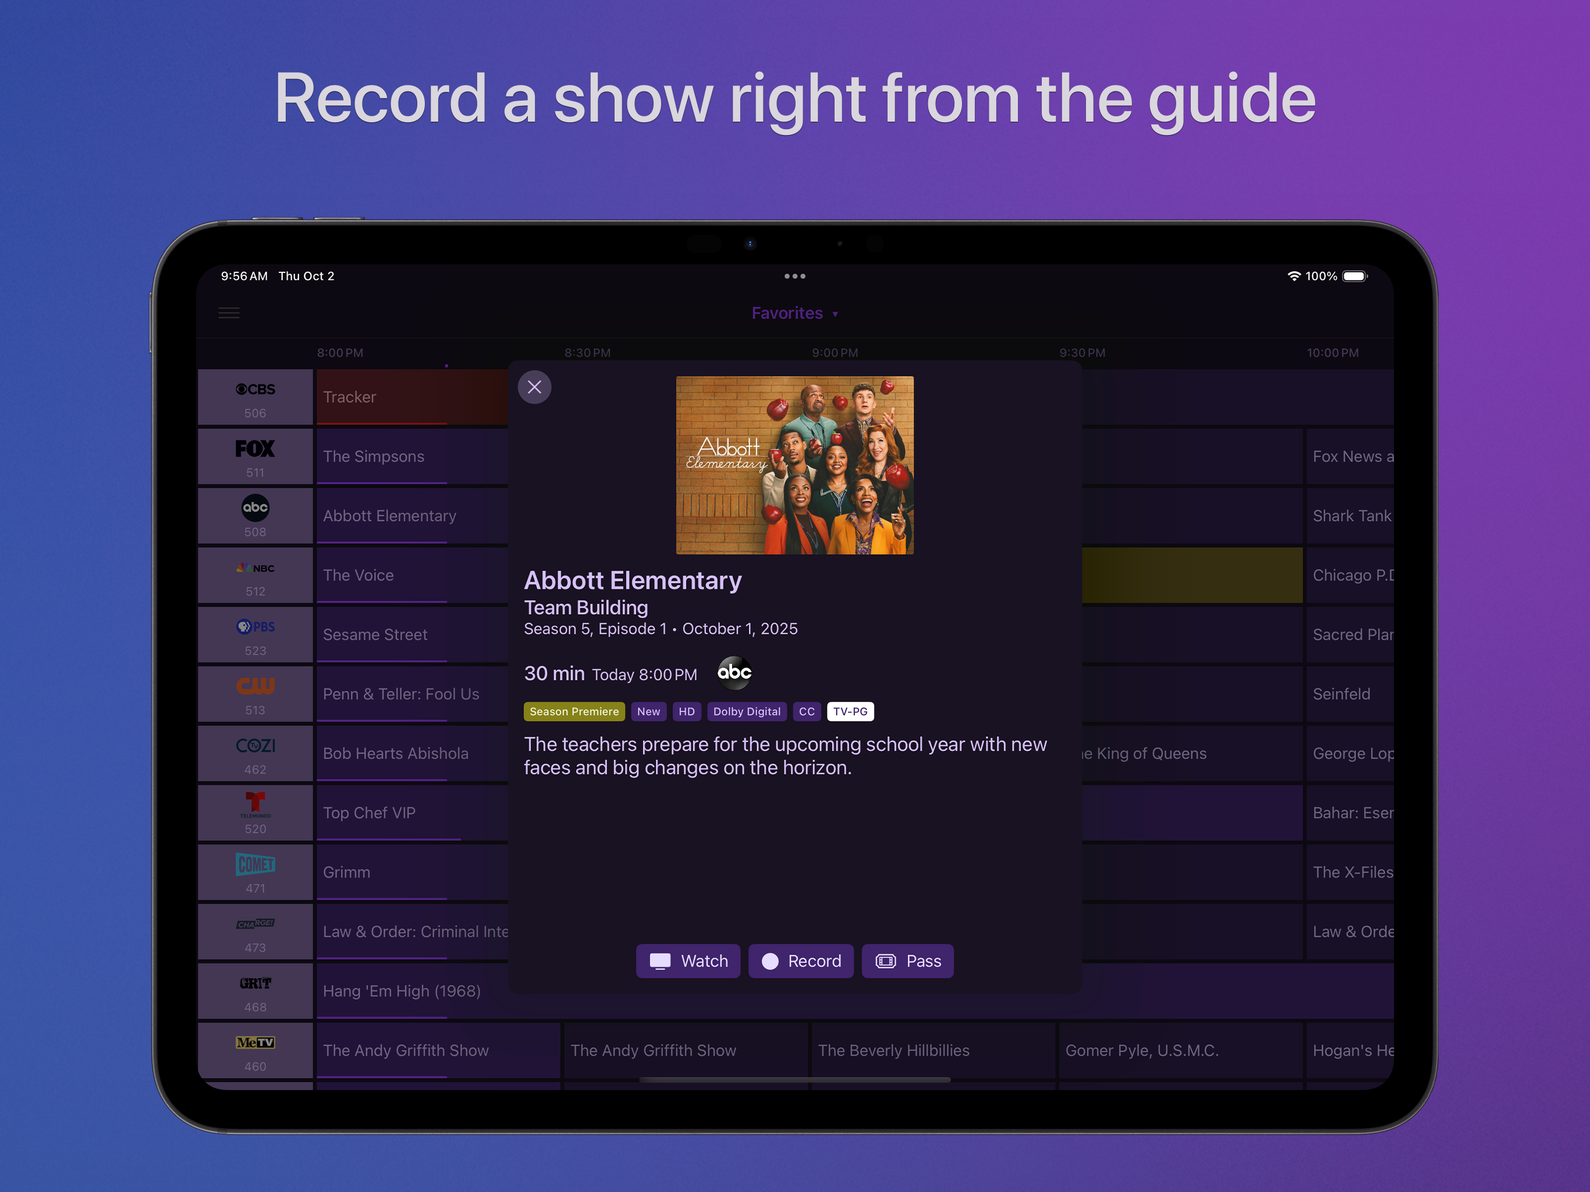Screen dimensions: 1590x1192
Task: Select Abbott Elementary in the guide grid
Action: 412,516
